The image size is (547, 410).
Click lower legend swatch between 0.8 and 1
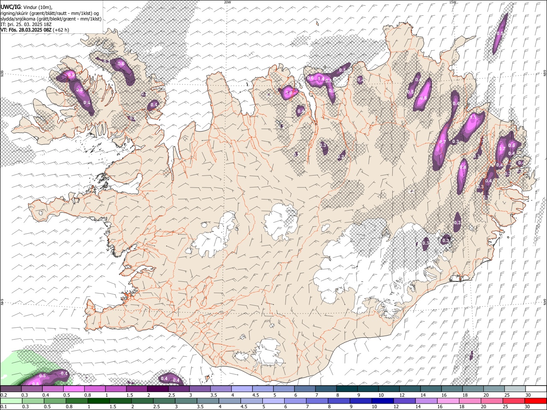(x=76, y=401)
